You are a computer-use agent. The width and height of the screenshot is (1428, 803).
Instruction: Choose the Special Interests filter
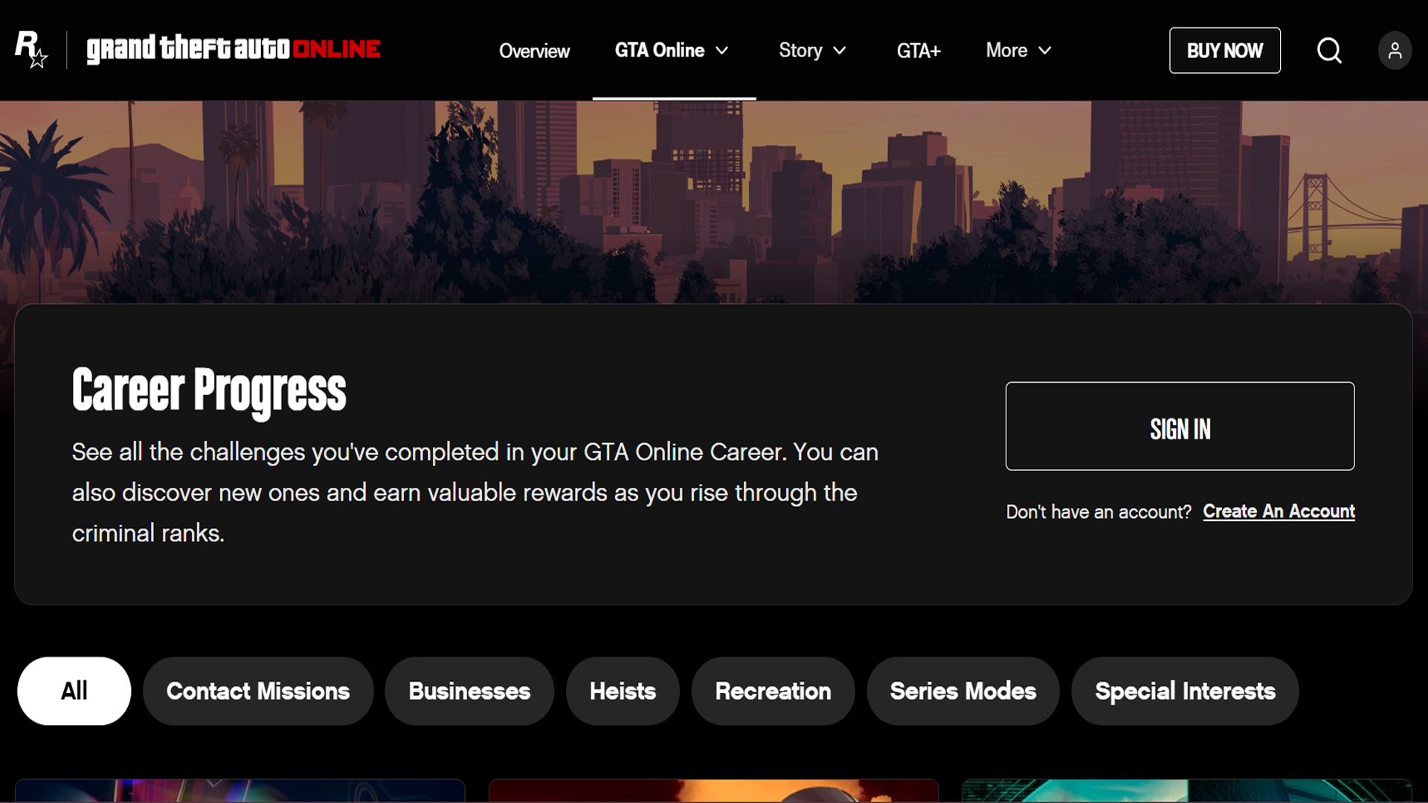[x=1185, y=691]
